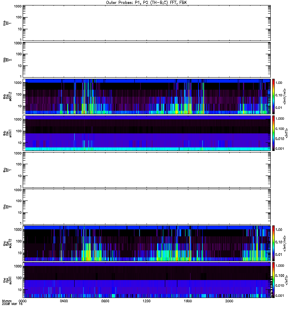Click the '<|nT|>' unit label beside thc scm1 color bar
The height and width of the screenshot is (312, 293).
[x=287, y=280]
